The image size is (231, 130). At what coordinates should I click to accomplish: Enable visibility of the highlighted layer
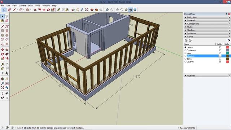coord(220,56)
